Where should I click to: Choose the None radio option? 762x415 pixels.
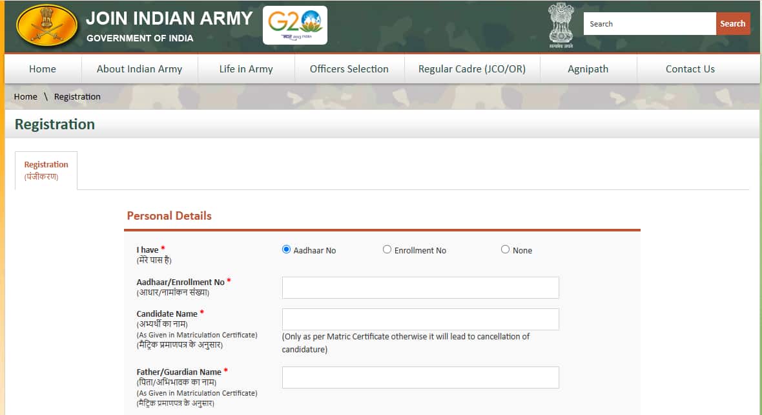click(x=506, y=250)
